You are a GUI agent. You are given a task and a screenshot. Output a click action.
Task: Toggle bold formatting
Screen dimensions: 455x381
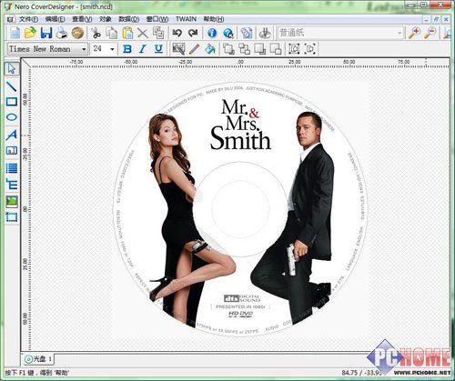127,48
